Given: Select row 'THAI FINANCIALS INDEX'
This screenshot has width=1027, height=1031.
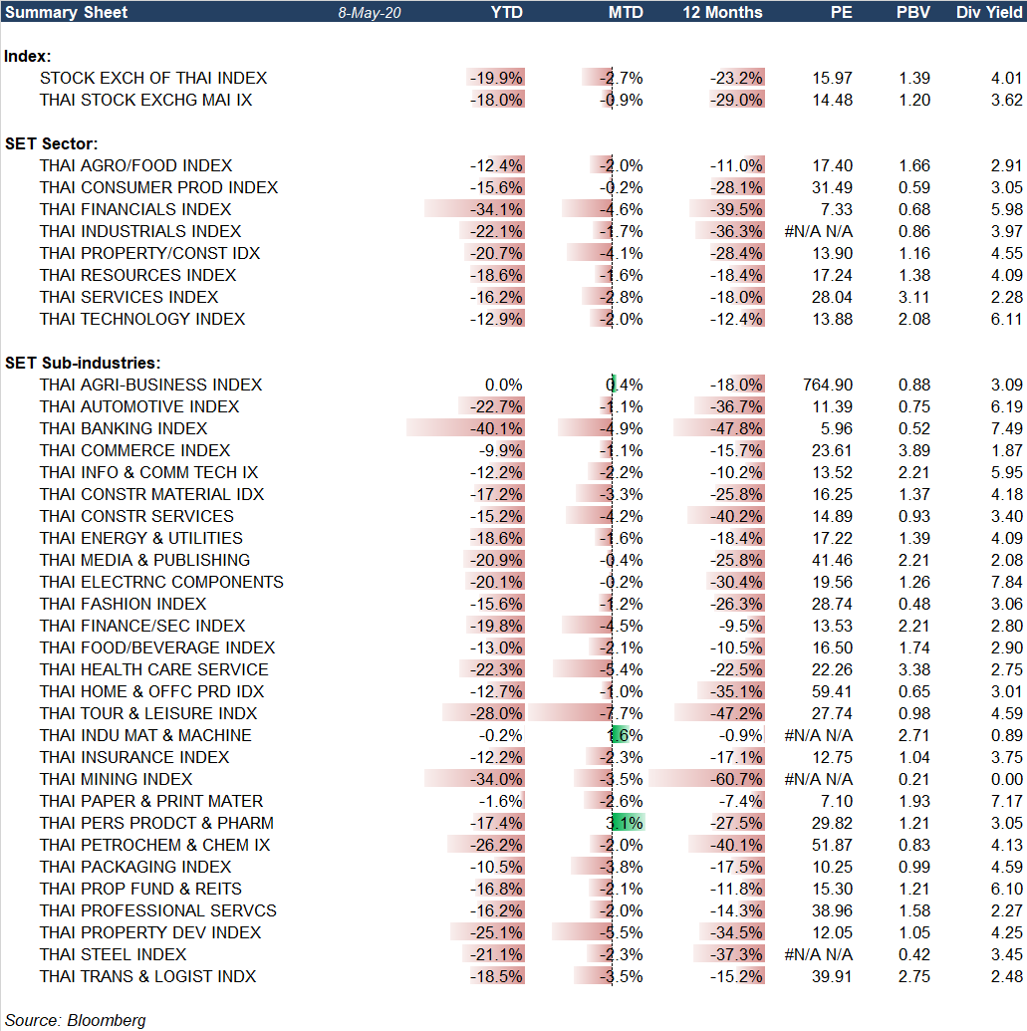Looking at the screenshot, I should coord(514,209).
